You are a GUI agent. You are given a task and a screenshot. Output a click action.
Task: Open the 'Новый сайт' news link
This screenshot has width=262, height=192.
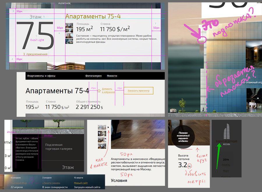click(82, 183)
